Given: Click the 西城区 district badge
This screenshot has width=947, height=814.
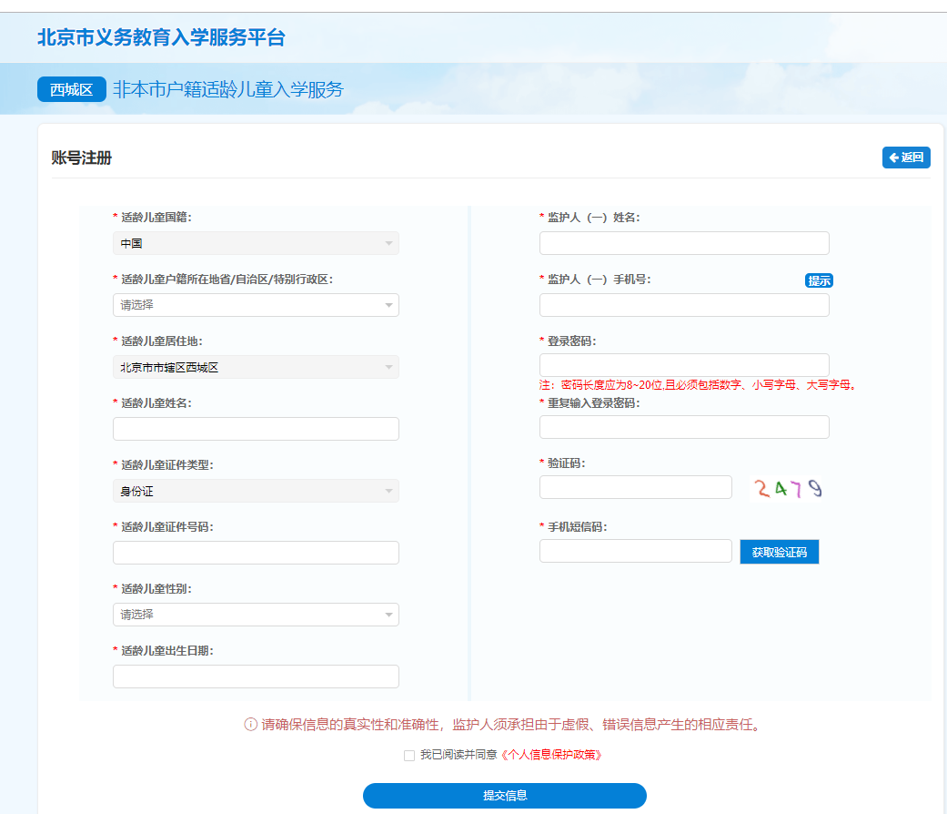Looking at the screenshot, I should pos(71,89).
